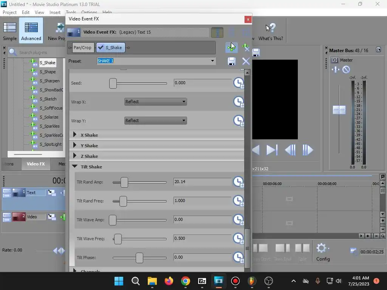Animate Tilt Rand Amp clock icon
Image resolution: width=387 pixels, height=290 pixels.
[239, 182]
